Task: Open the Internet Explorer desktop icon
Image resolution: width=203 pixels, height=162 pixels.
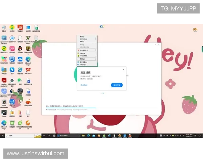Action: 20,70
